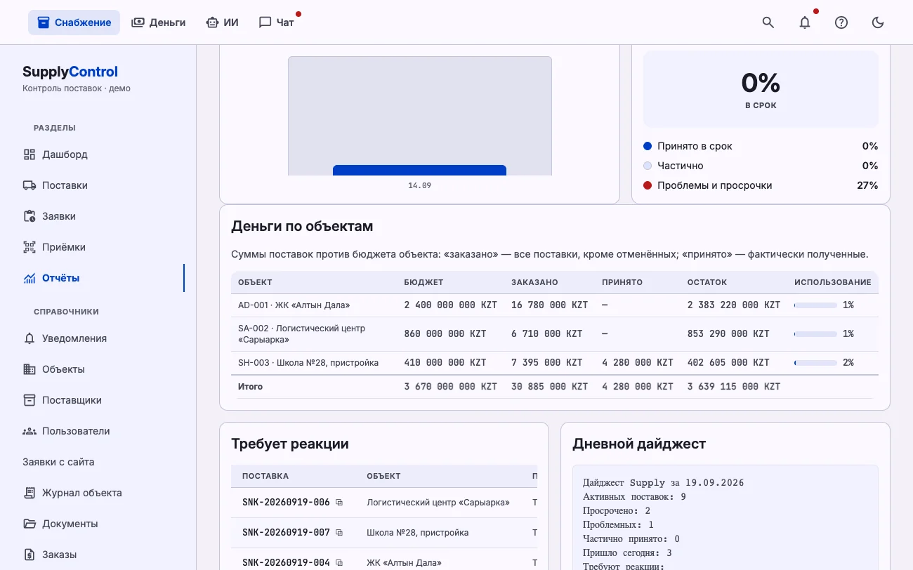Click the ЗАКАЗАНО column header
Screen dimensions: 913x570
[x=534, y=282]
